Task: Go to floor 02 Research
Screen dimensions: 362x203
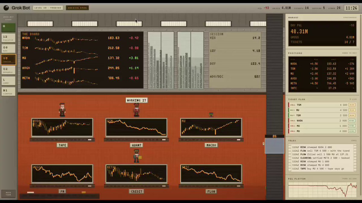Action: [8, 70]
